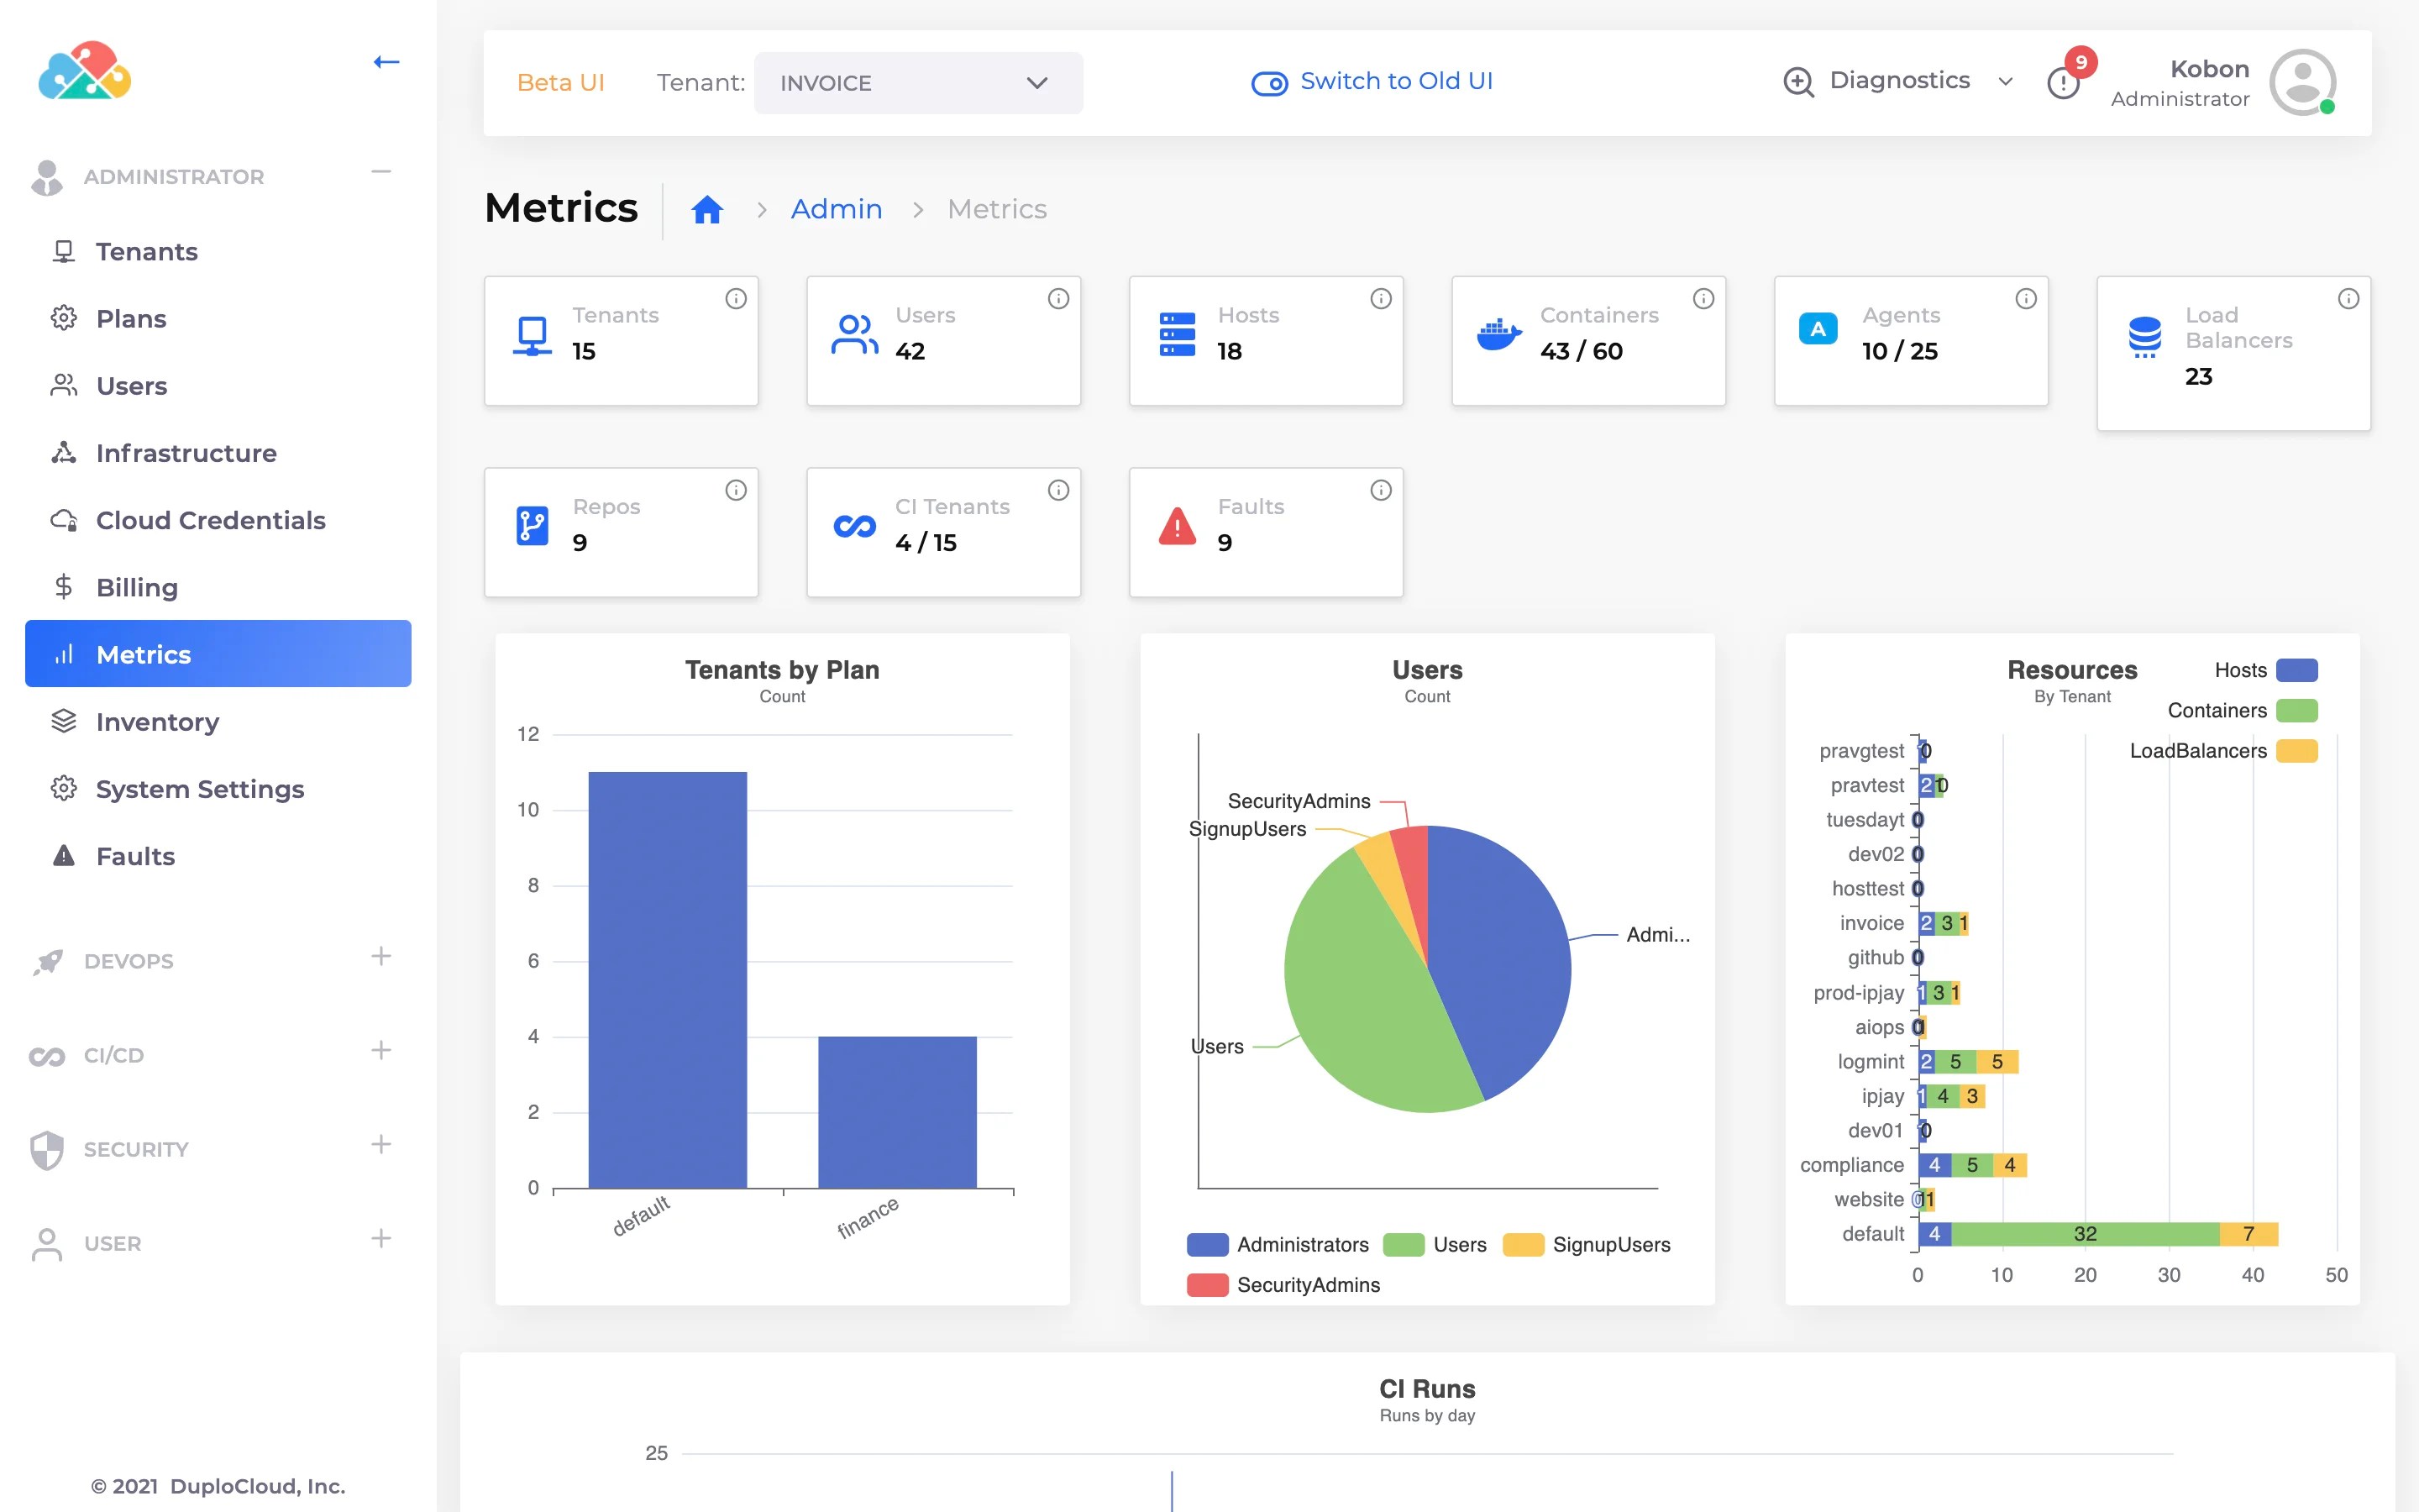The height and width of the screenshot is (1512, 2419).
Task: Click the Docker whale Containers icon
Action: tap(1498, 334)
